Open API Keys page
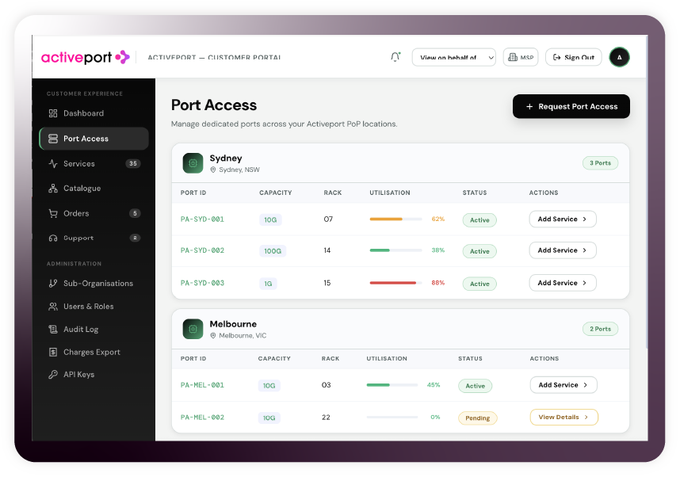The image size is (680, 477). click(x=94, y=374)
